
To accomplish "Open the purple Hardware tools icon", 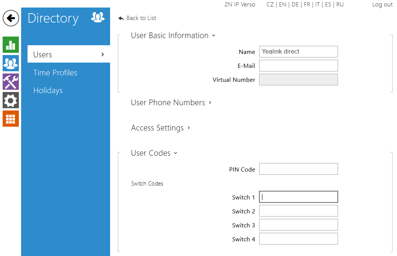I will 11,82.
